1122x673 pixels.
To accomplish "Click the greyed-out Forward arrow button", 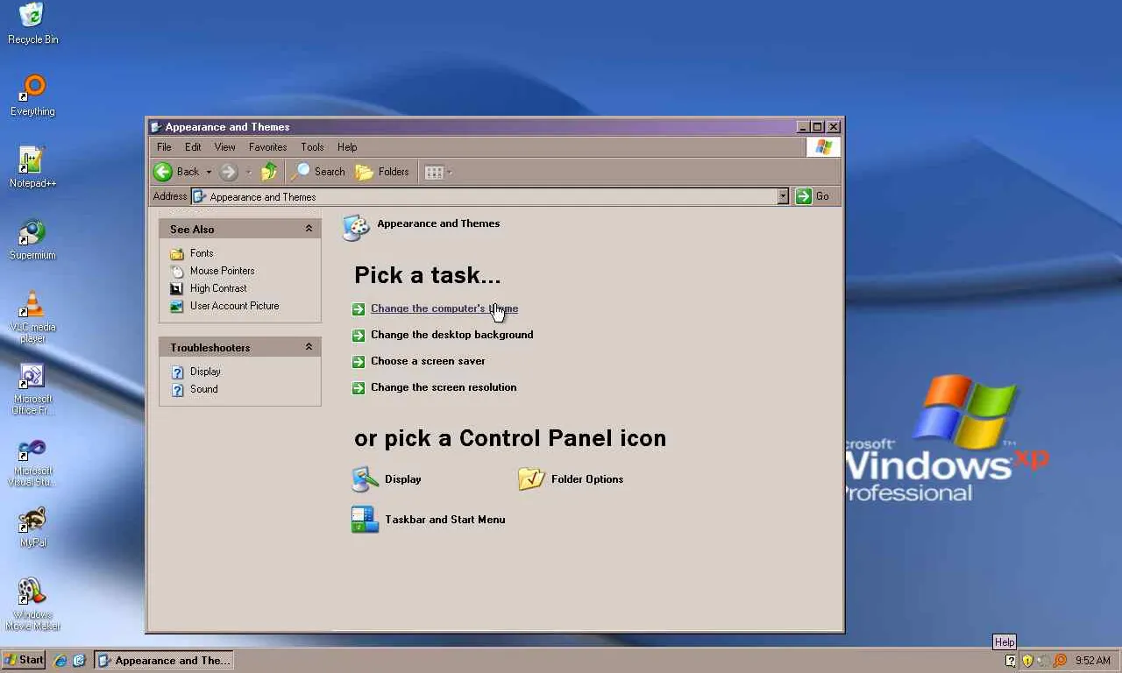I will point(229,172).
